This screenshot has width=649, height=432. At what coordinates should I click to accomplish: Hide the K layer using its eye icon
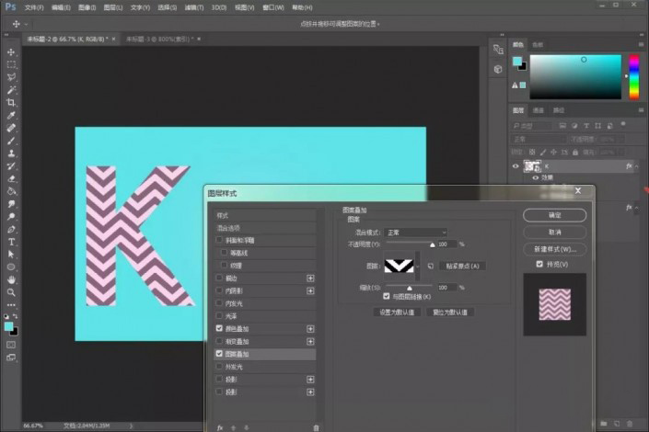tap(516, 166)
